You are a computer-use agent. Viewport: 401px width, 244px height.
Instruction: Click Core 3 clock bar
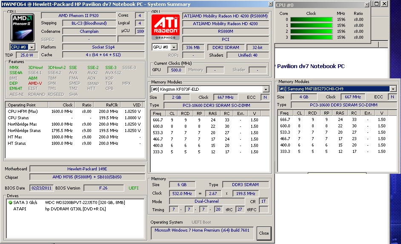[x=312, y=37]
